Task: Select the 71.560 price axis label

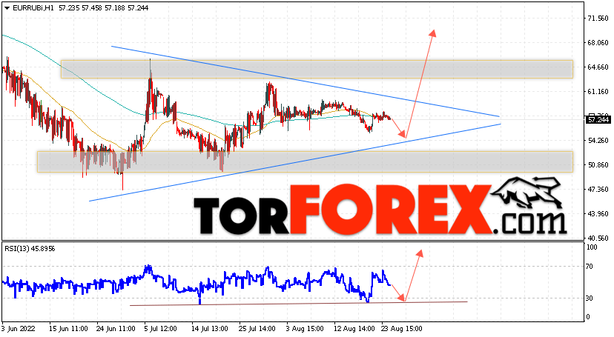Action: (598, 19)
